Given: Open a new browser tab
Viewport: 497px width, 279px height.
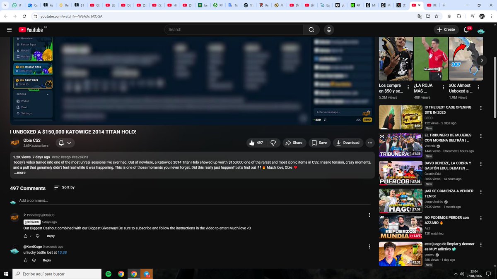Looking at the screenshot, I should [x=444, y=5].
